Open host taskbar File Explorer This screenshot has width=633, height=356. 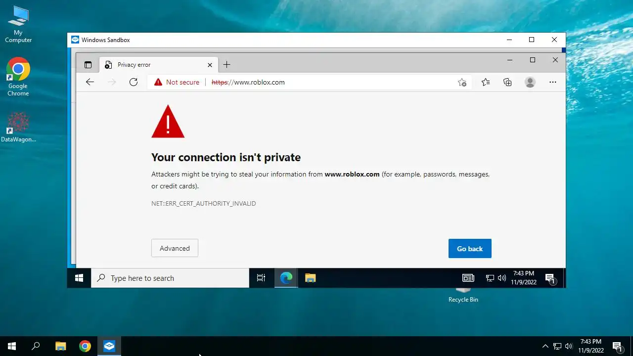pos(60,346)
